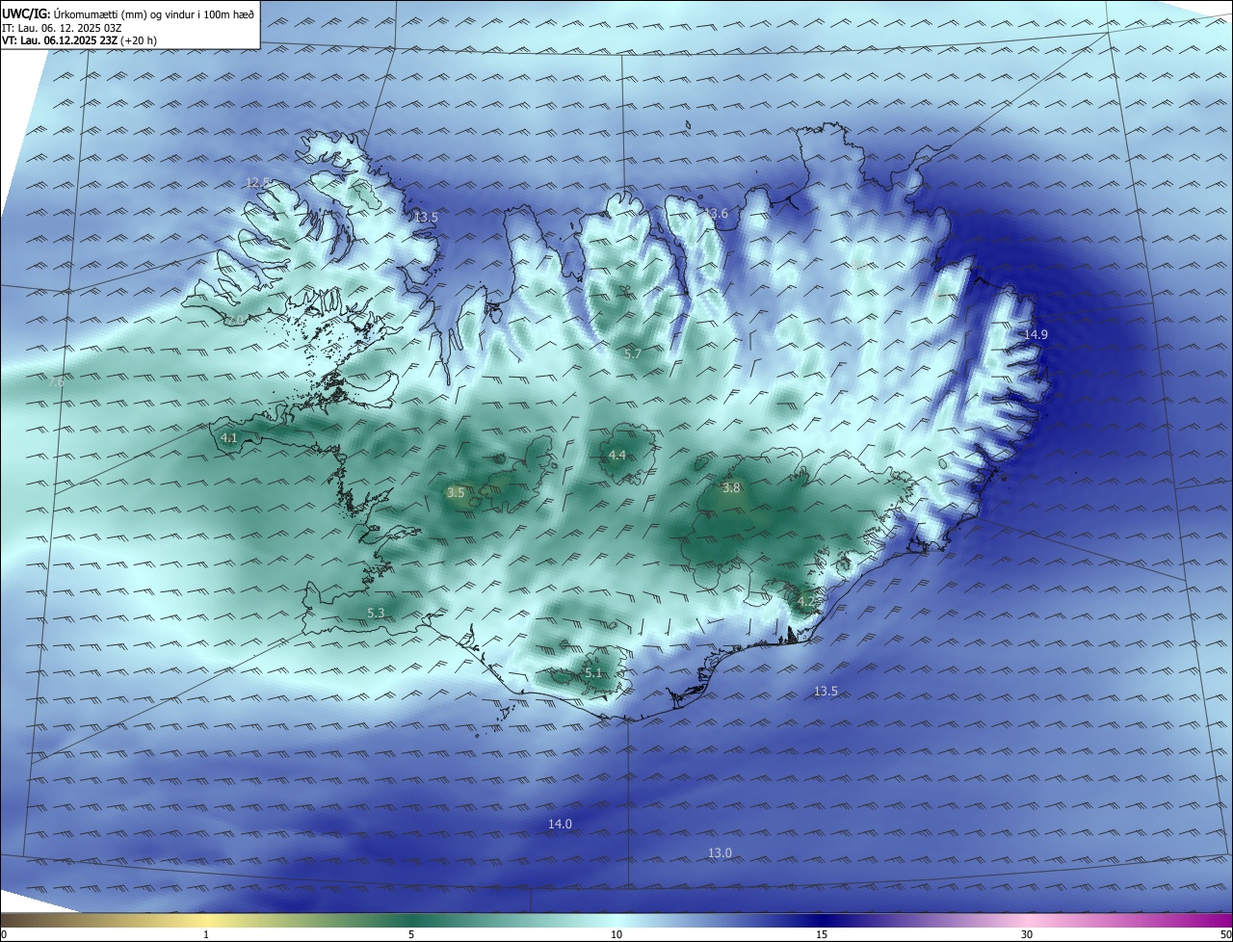Click the 13.6 value on the north coast
Screen dimensions: 1233x942
[716, 213]
